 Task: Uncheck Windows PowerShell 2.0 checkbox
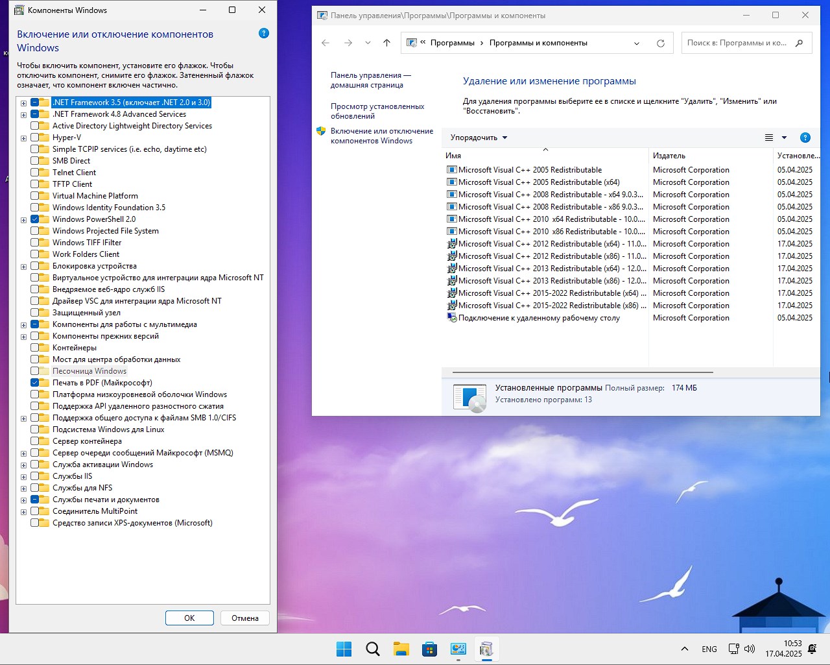coord(34,219)
